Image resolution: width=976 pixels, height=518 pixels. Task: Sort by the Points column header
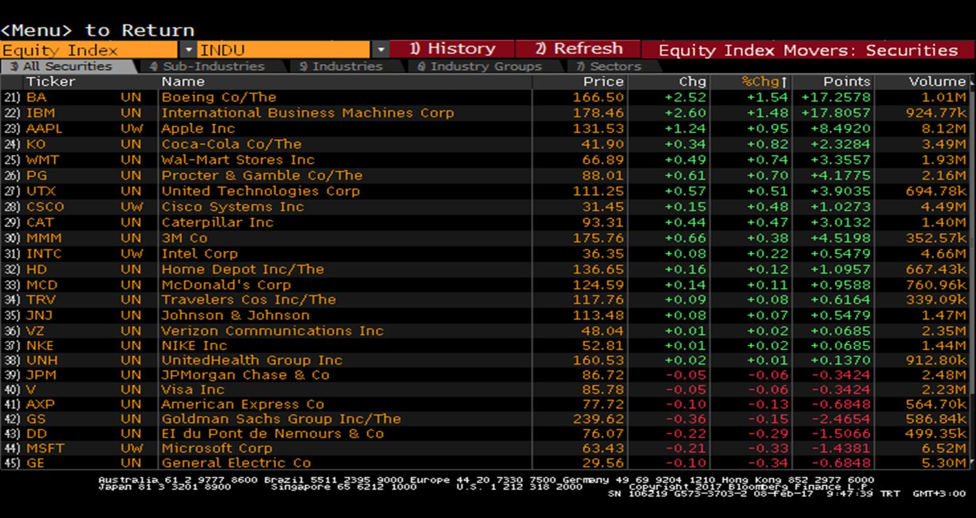point(847,82)
